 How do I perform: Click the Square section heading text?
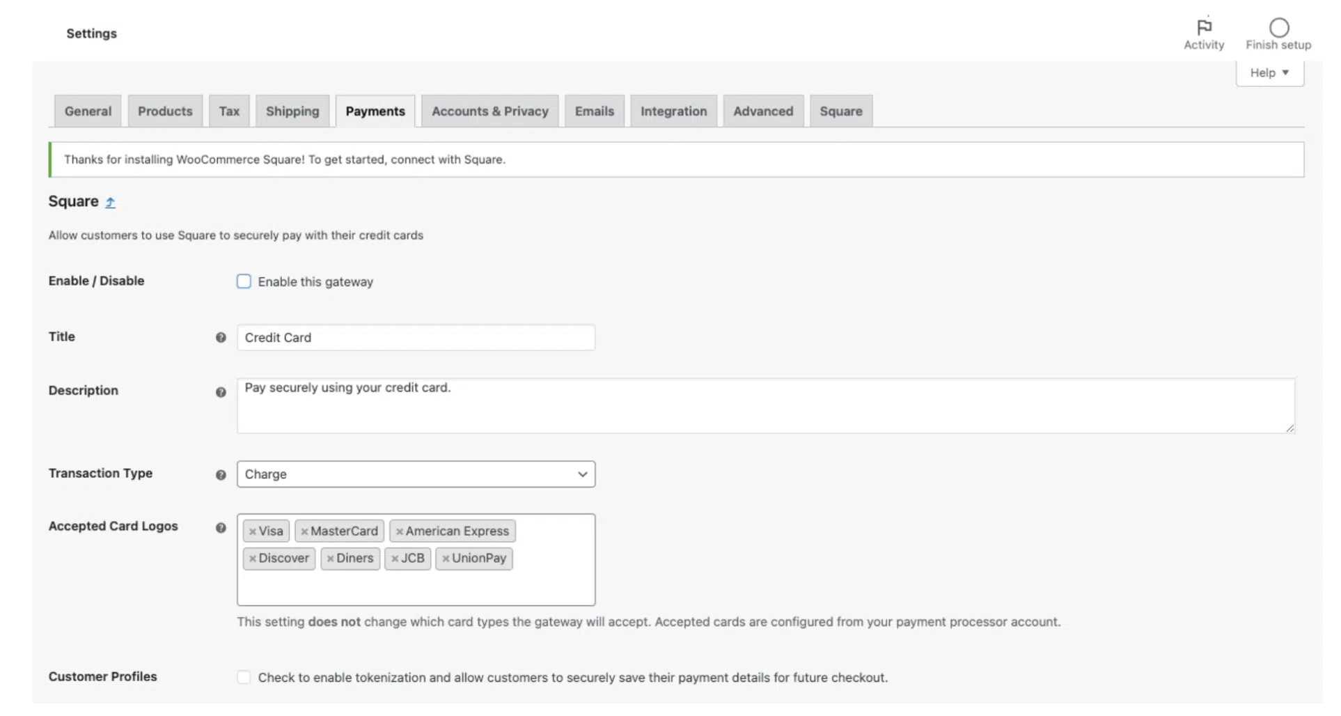pos(74,202)
